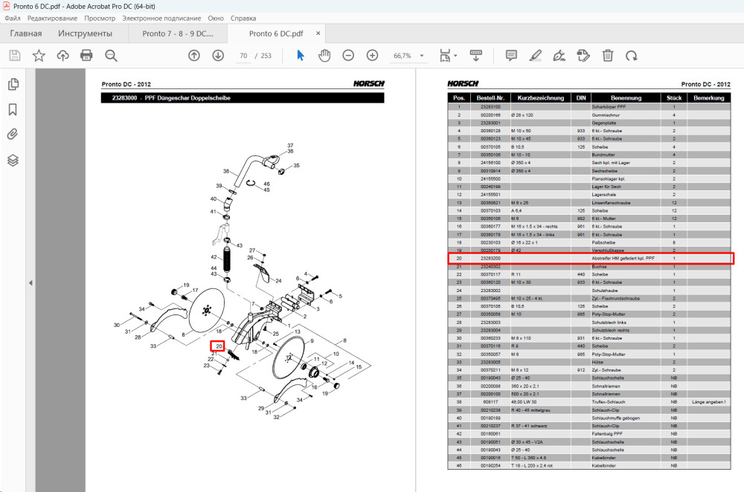Screen dimensions: 744x492
Task: Open page thumbnails panel icon
Action: coord(13,85)
